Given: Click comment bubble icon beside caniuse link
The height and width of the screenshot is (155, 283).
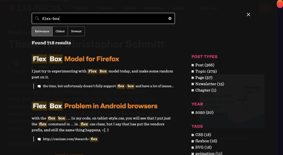Looking at the screenshot, I should pos(39,139).
